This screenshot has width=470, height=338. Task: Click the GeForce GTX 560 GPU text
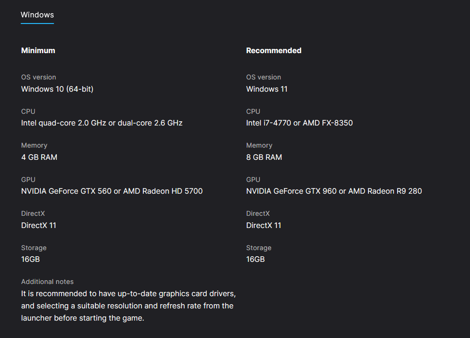112,191
